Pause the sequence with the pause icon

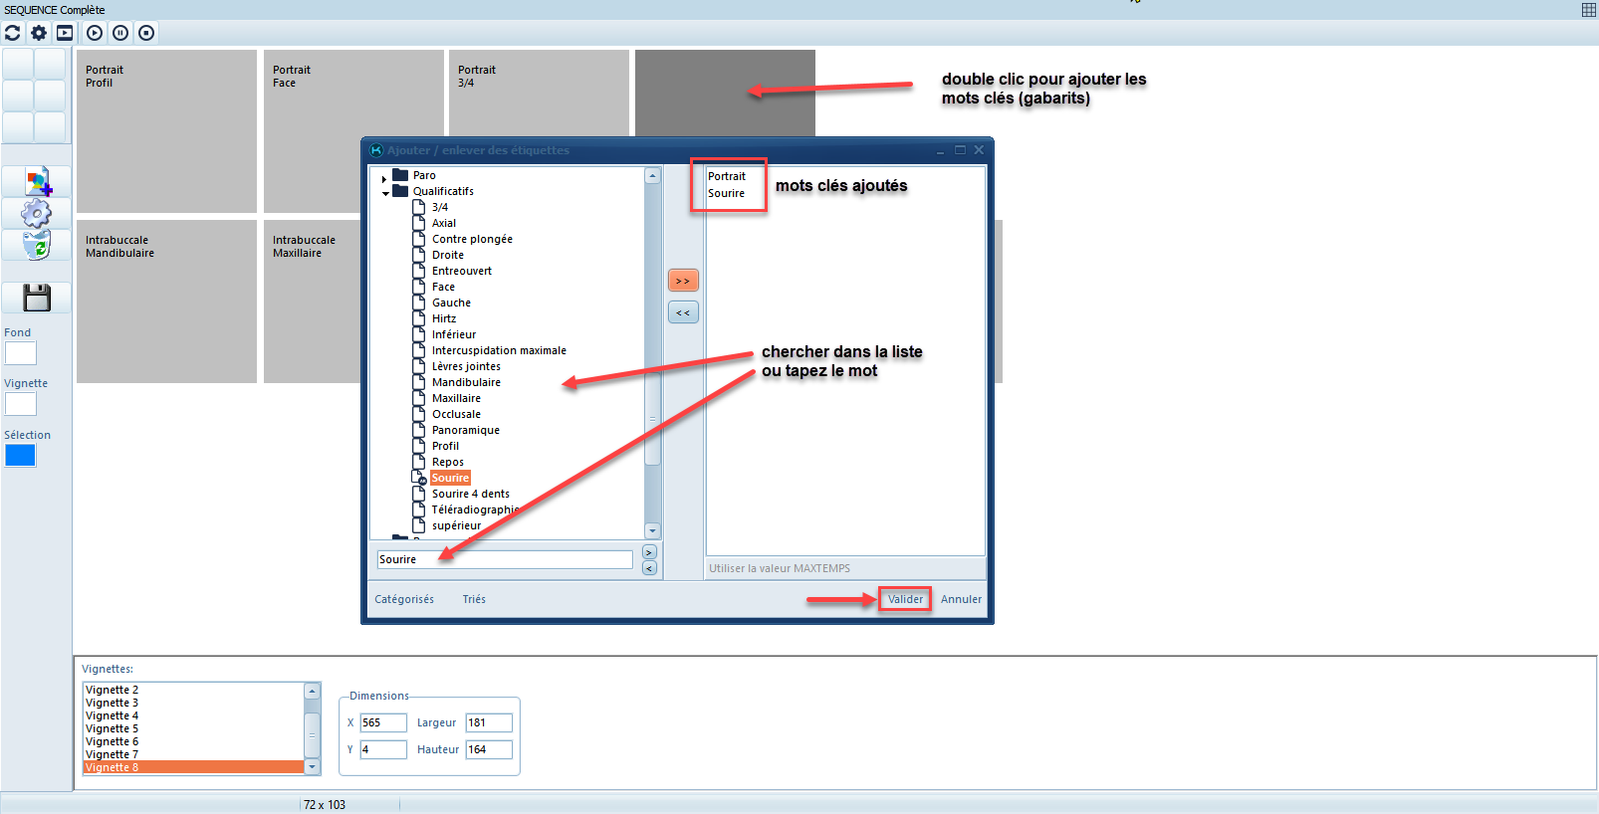point(120,33)
